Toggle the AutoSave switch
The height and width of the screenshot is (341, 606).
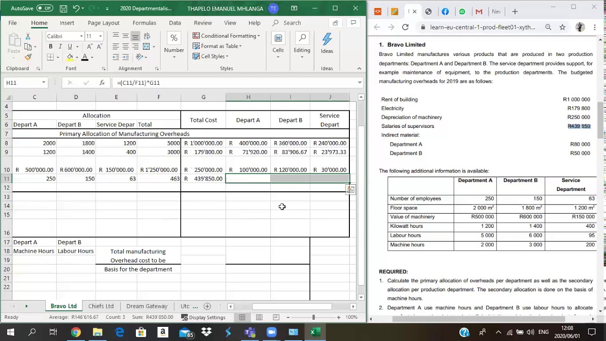click(45, 8)
